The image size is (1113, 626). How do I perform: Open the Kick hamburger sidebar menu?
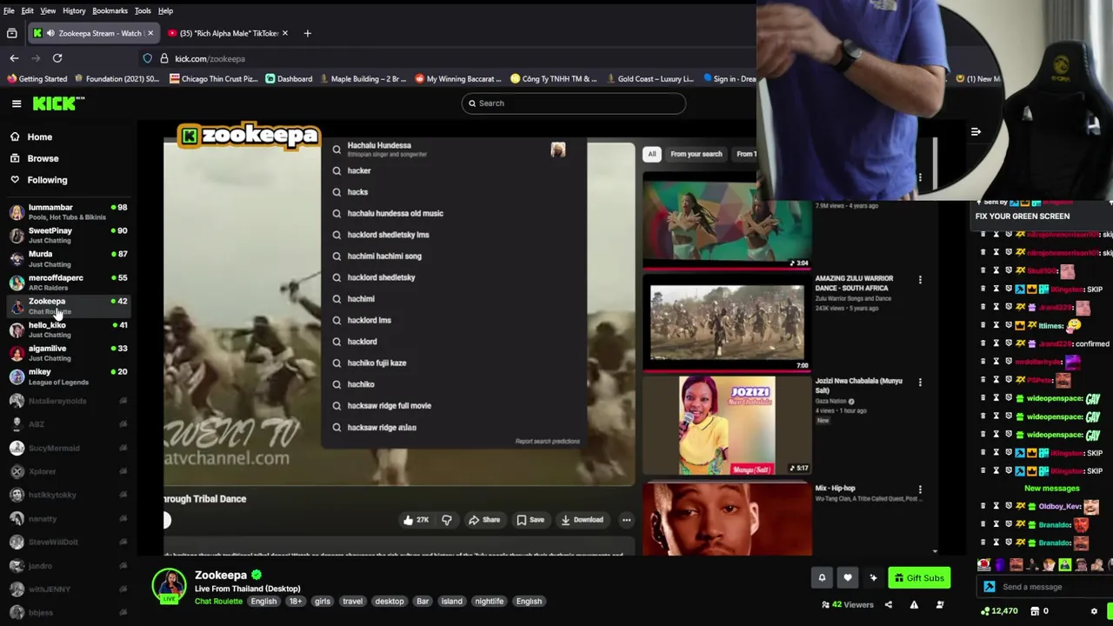[x=17, y=103]
